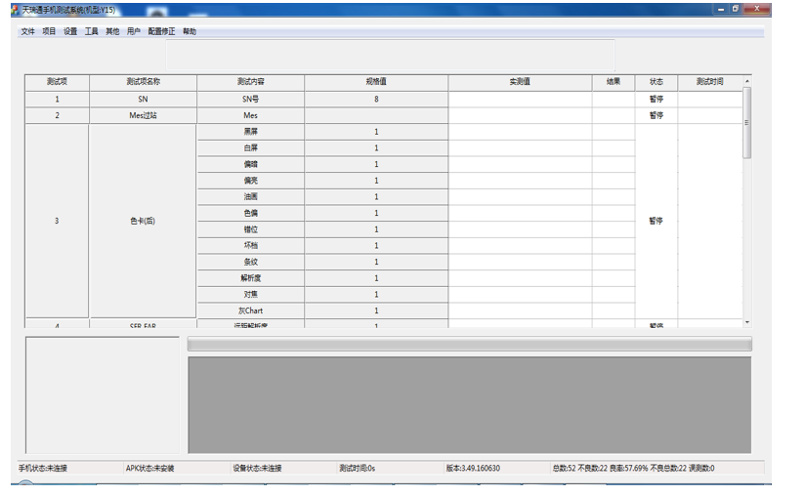Click the 结果 column header

[x=614, y=82]
